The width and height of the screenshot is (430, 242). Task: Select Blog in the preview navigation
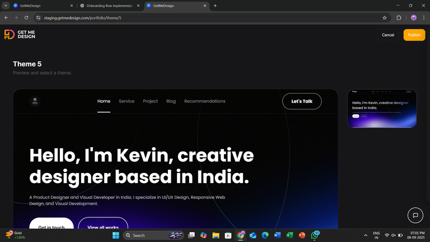[171, 101]
